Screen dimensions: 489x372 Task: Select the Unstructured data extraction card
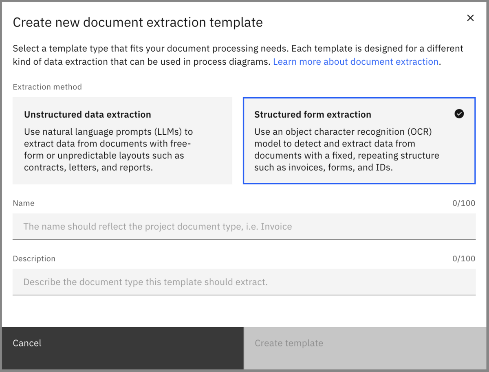click(x=122, y=140)
